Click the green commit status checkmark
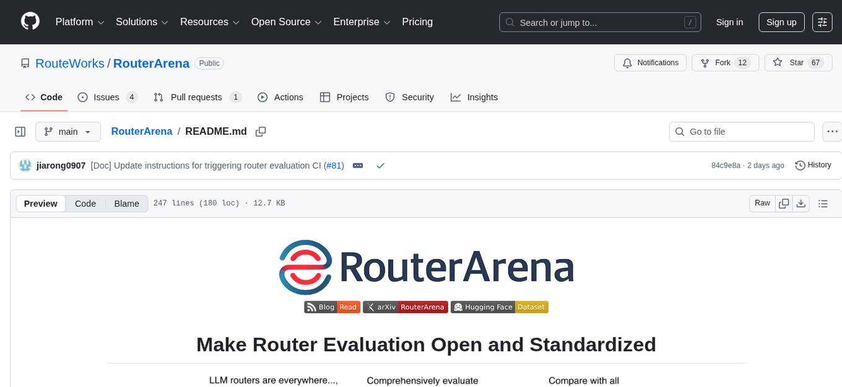Image resolution: width=842 pixels, height=387 pixels. point(381,165)
